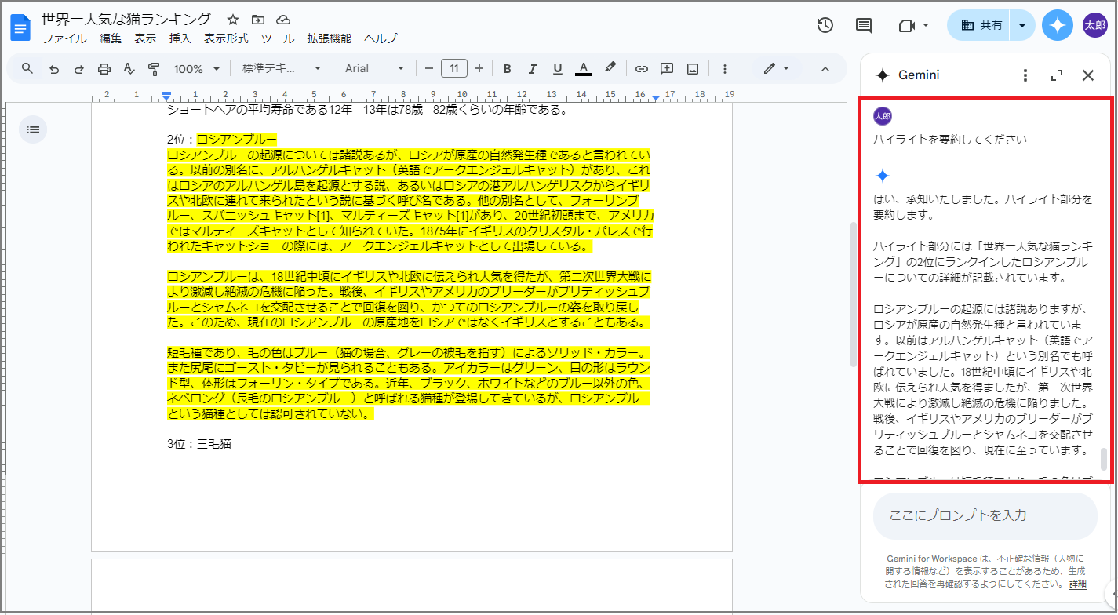Click the 共有 share button
The height and width of the screenshot is (615, 1118).
[981, 25]
